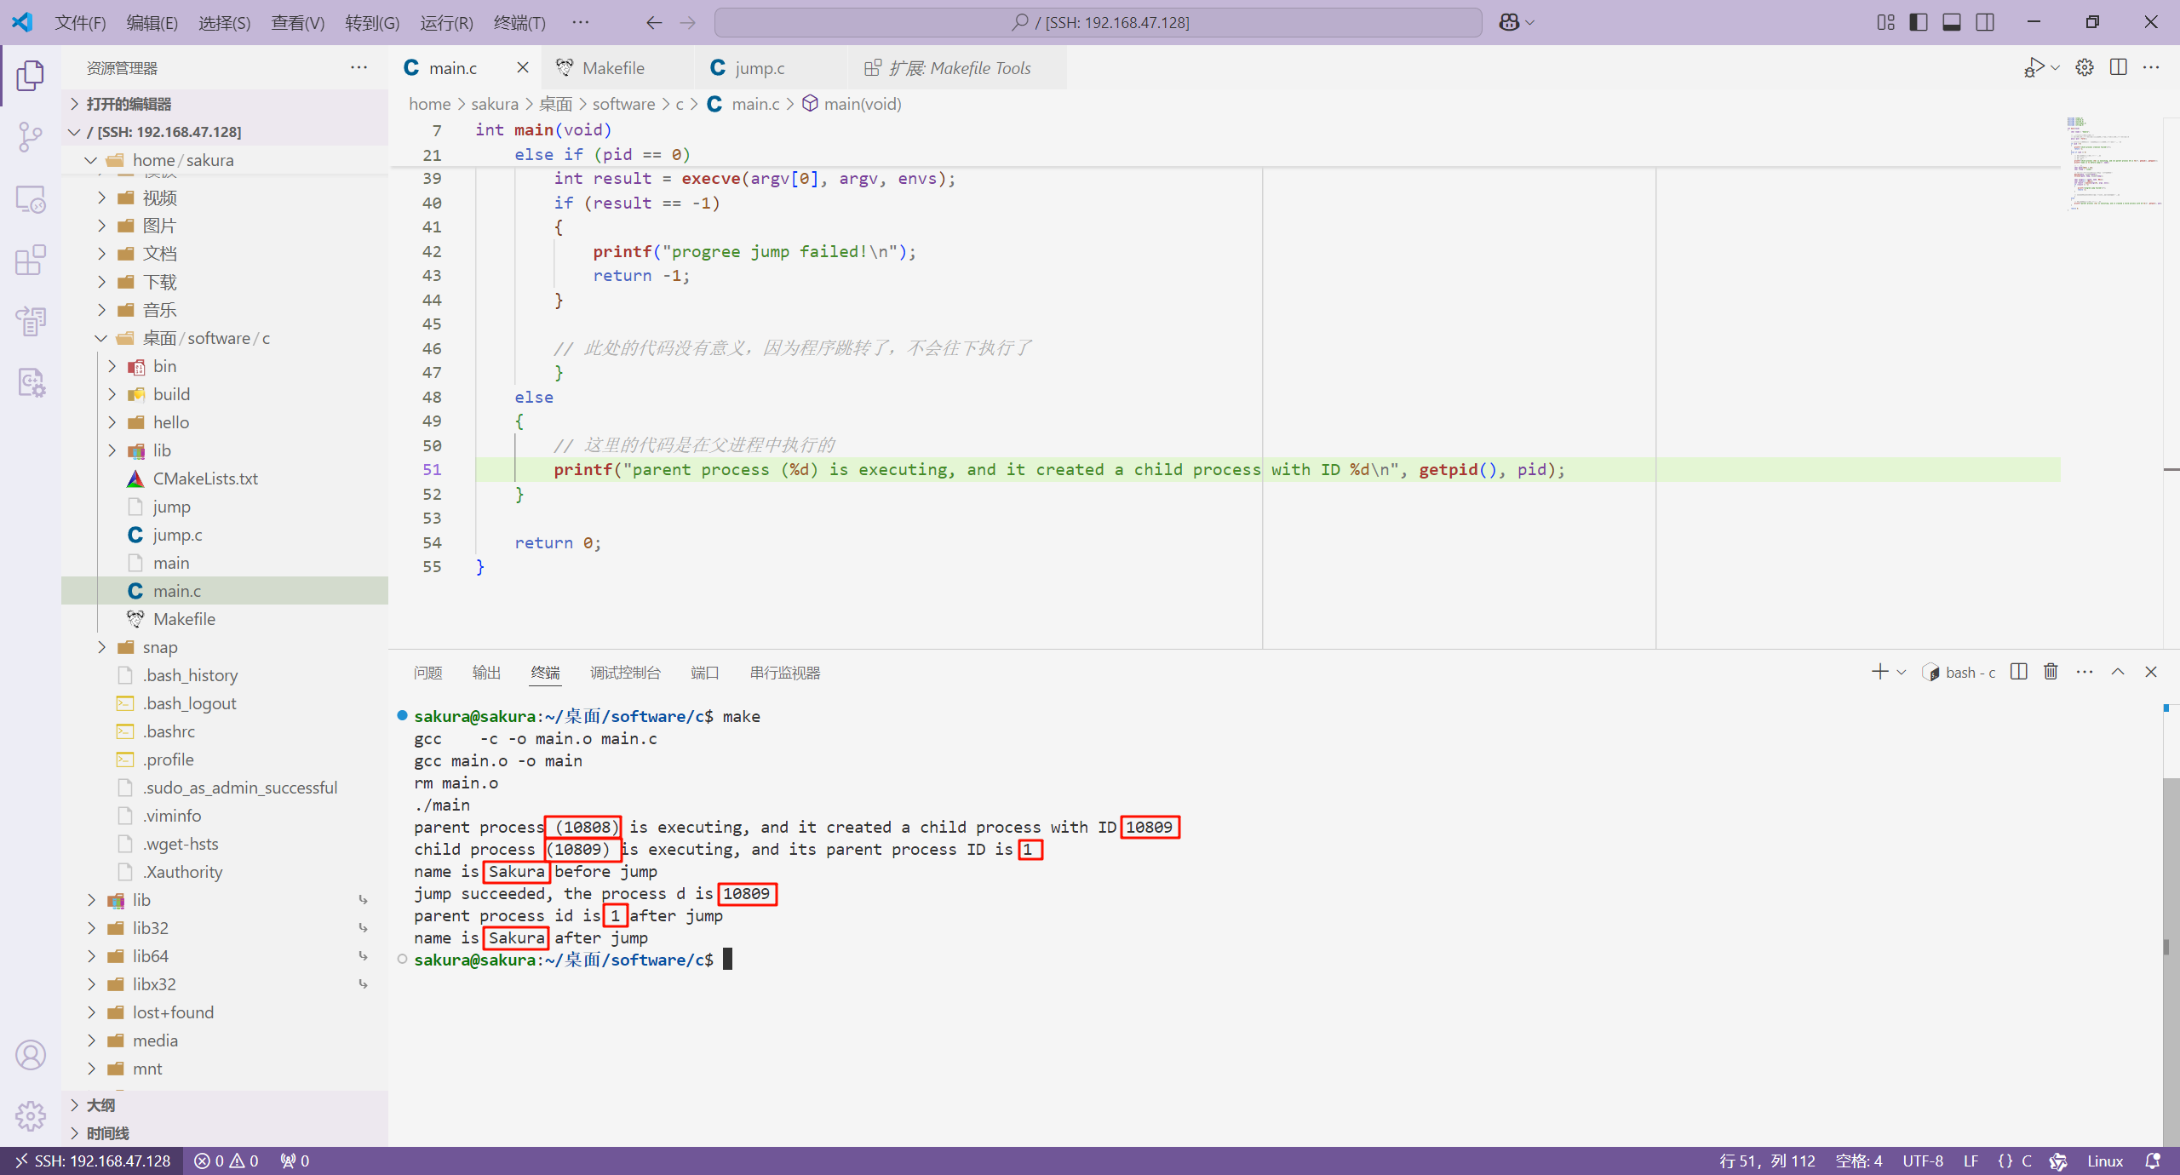Select the 终端 tab in panel
Viewport: 2180px width, 1175px height.
tap(545, 673)
